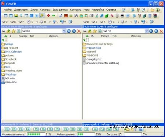Open CD drive G in left panel
Viewport: 165px width, 137px height.
click(30, 22)
